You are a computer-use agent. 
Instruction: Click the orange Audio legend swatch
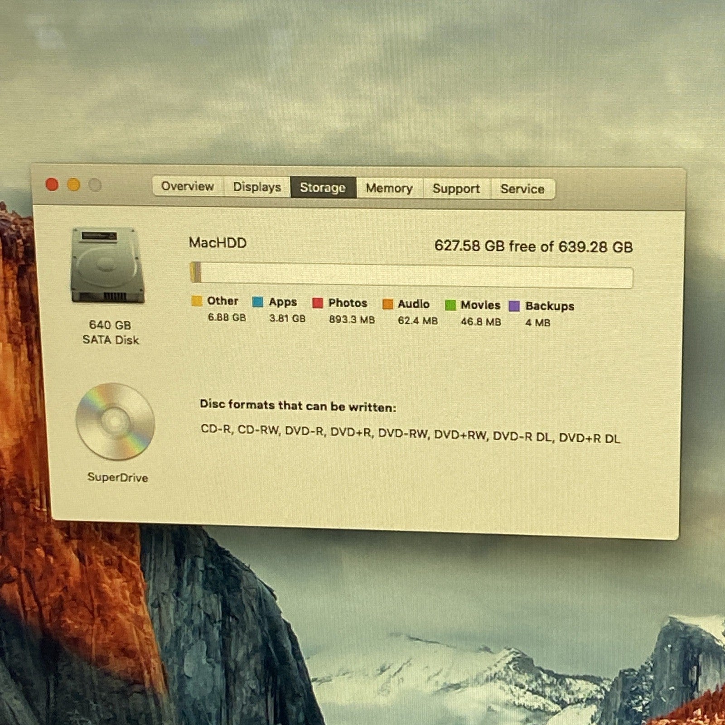(x=387, y=304)
